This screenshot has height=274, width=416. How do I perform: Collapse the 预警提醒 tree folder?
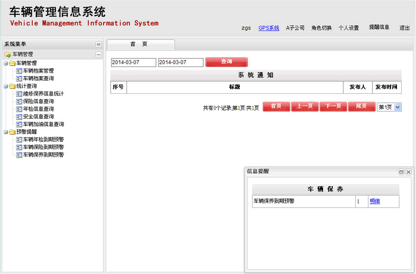6,132
